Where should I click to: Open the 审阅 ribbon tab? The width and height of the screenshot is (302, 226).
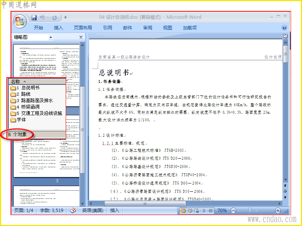pyautogui.click(x=148, y=27)
